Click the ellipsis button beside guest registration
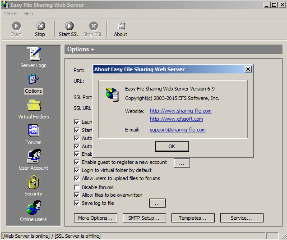Viewport: 287px width, 240px height. 182,163
